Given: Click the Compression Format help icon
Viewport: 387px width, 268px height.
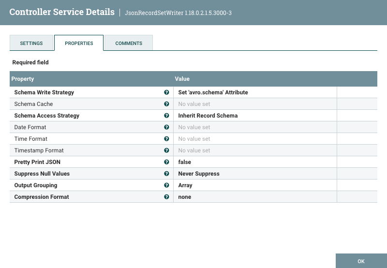Looking at the screenshot, I should coord(166,197).
